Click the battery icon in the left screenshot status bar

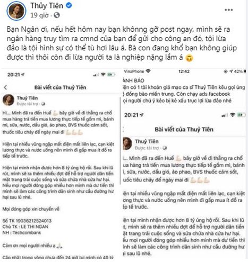111,75
